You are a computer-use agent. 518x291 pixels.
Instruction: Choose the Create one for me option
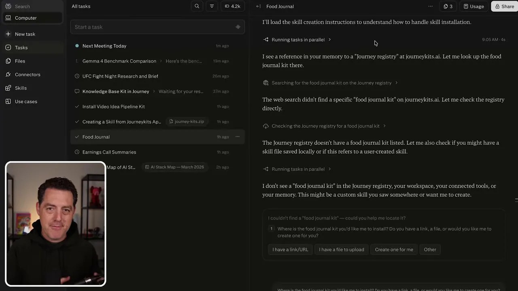pos(394,249)
